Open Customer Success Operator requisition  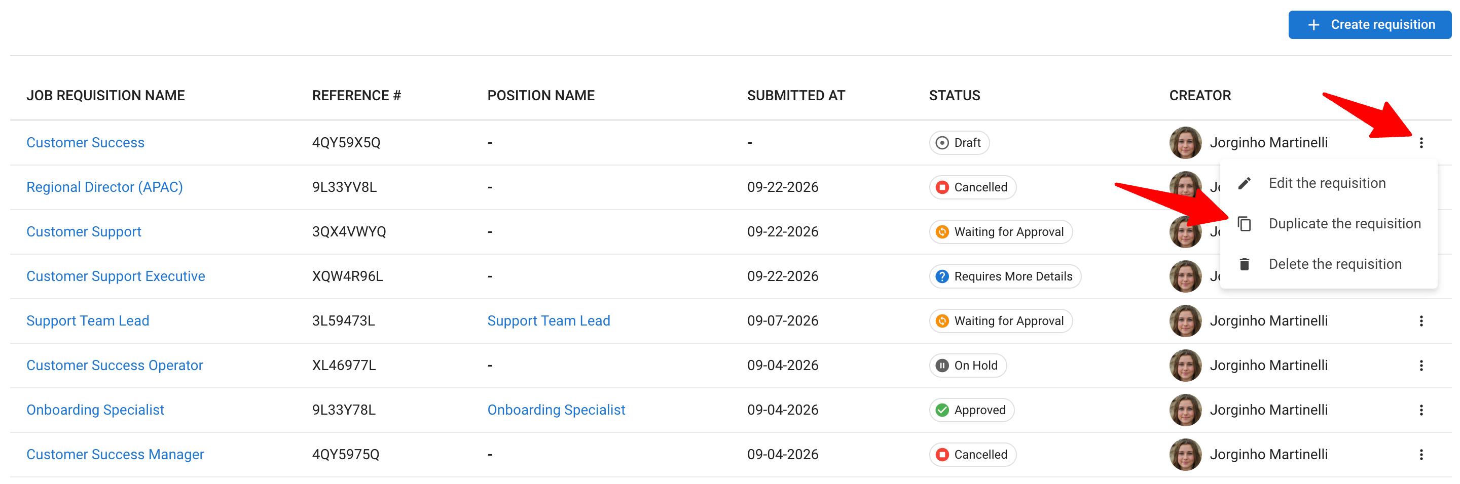pos(115,366)
